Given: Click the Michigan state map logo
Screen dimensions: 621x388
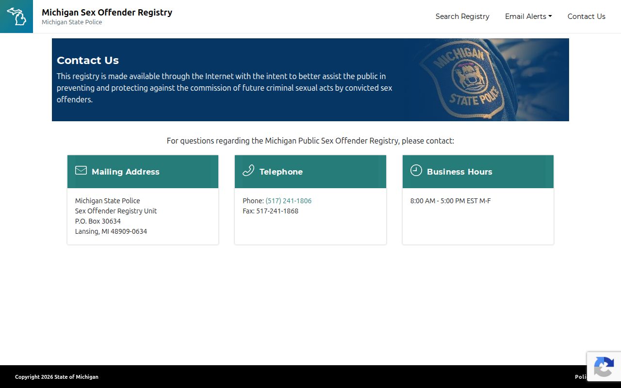Looking at the screenshot, I should (16, 16).
